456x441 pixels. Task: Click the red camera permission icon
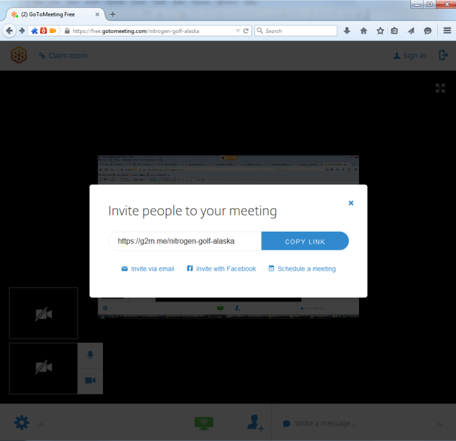(x=44, y=30)
